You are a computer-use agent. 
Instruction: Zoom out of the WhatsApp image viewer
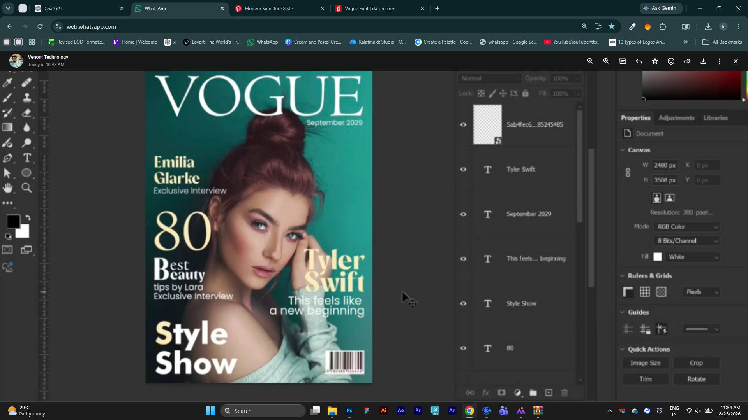(x=590, y=61)
